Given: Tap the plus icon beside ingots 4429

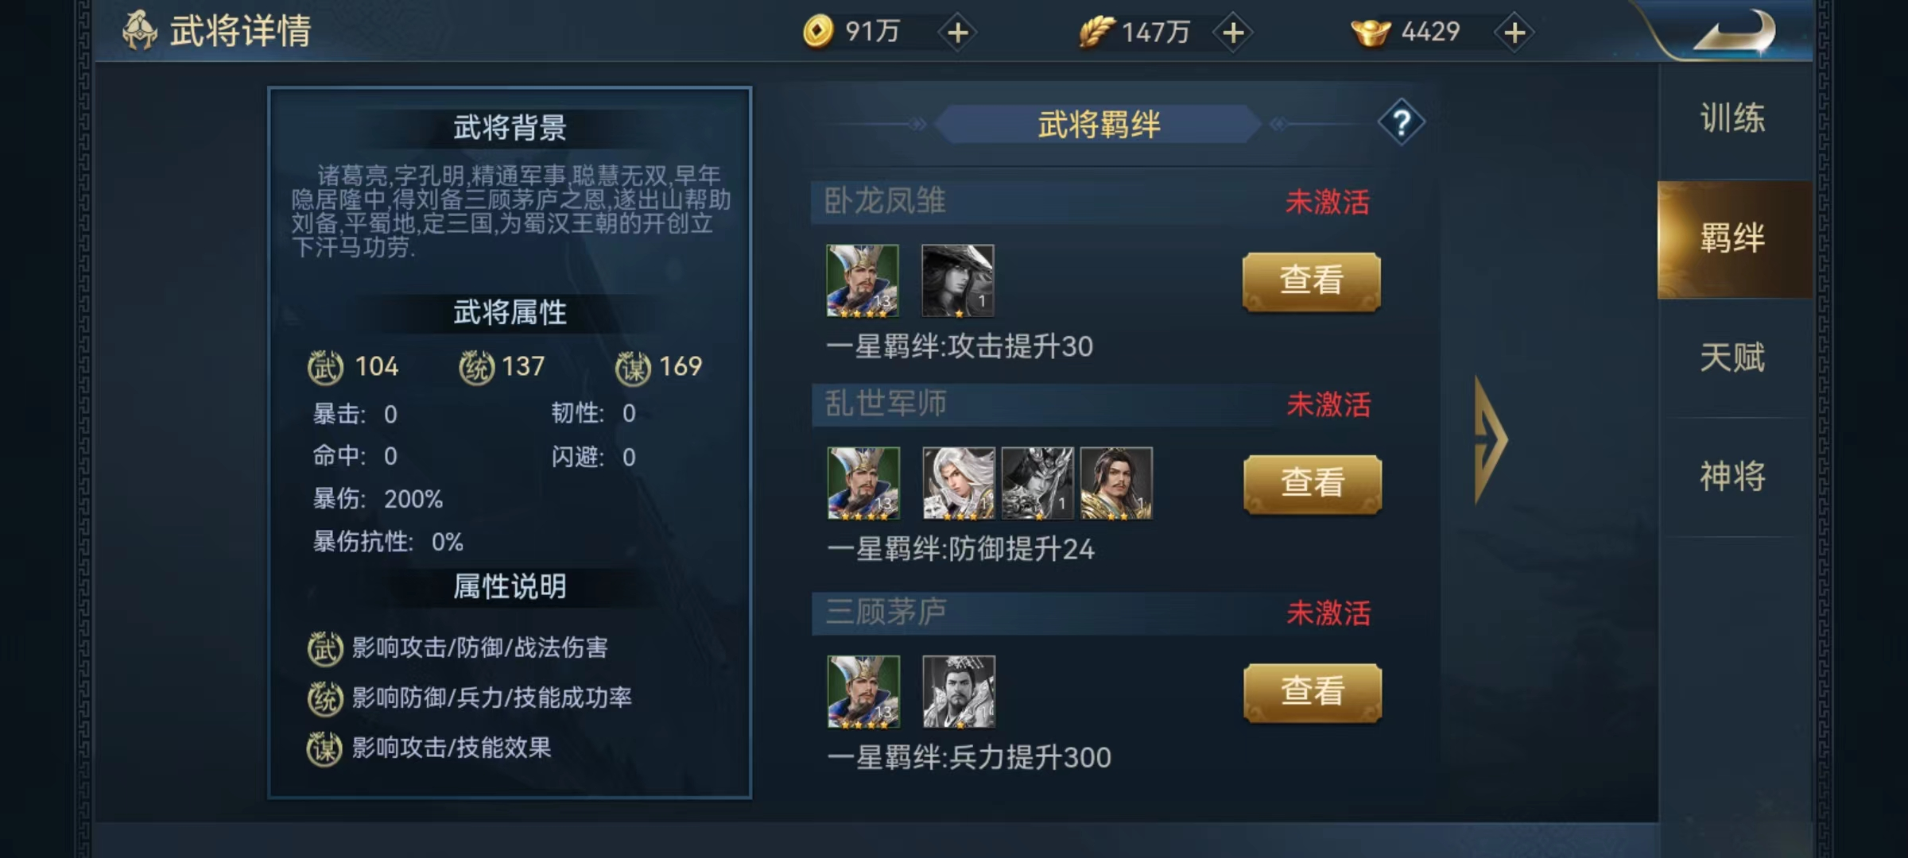Looking at the screenshot, I should pyautogui.click(x=1514, y=33).
